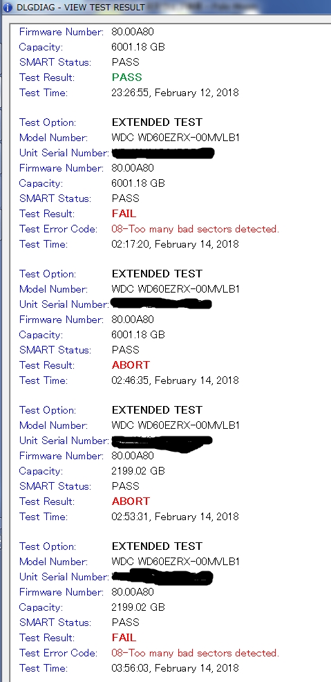
Task: Click the last Test Error Code message
Action: (195, 653)
